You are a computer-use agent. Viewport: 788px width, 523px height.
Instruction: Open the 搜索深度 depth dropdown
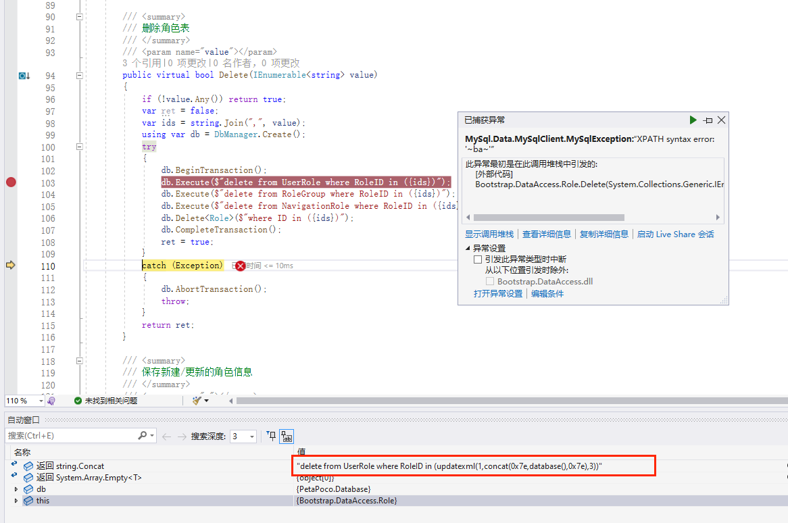coord(252,437)
